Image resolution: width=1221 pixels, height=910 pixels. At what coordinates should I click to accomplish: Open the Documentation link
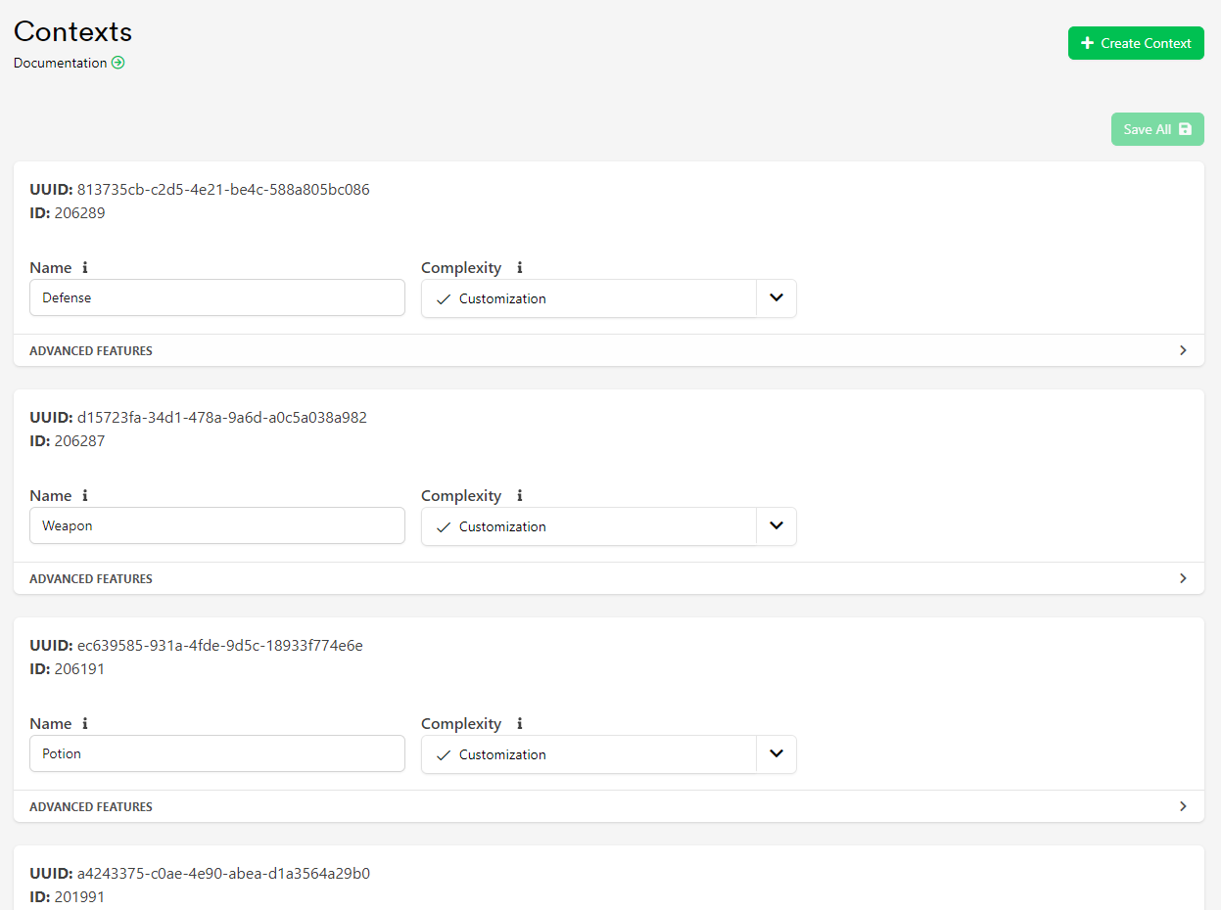61,63
